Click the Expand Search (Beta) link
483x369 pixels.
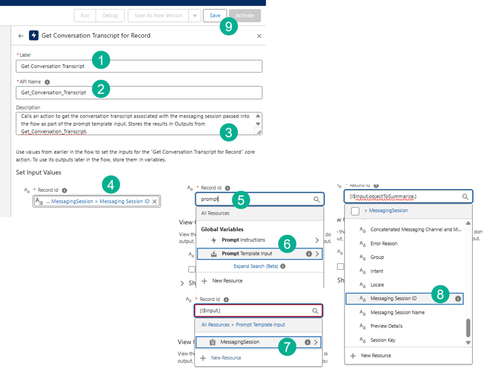coord(255,266)
